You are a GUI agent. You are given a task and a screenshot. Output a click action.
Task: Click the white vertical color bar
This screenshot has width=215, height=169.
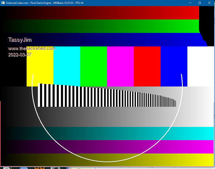click(201, 67)
